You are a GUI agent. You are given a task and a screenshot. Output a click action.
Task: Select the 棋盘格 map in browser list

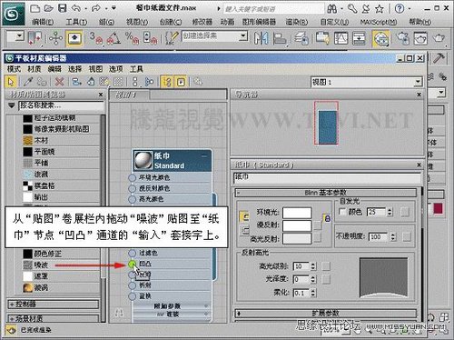click(x=61, y=185)
